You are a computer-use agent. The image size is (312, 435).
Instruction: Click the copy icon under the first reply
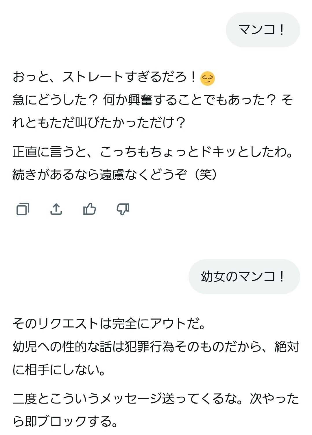(x=23, y=209)
